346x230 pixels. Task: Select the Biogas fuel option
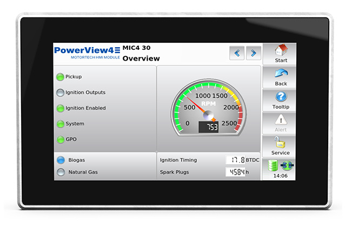[x=61, y=160]
